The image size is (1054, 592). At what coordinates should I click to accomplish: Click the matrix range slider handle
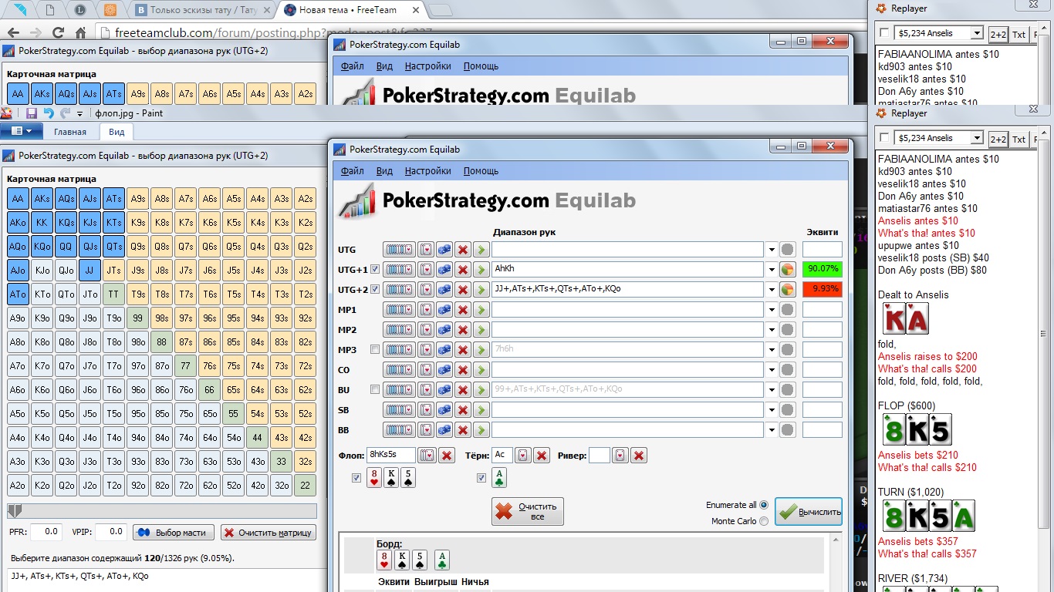pos(15,511)
